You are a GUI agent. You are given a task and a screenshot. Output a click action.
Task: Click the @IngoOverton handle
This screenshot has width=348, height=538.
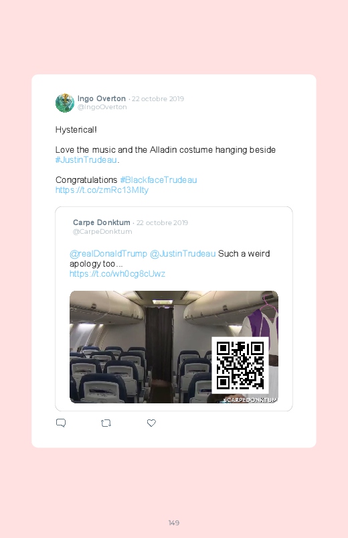pyautogui.click(x=102, y=107)
